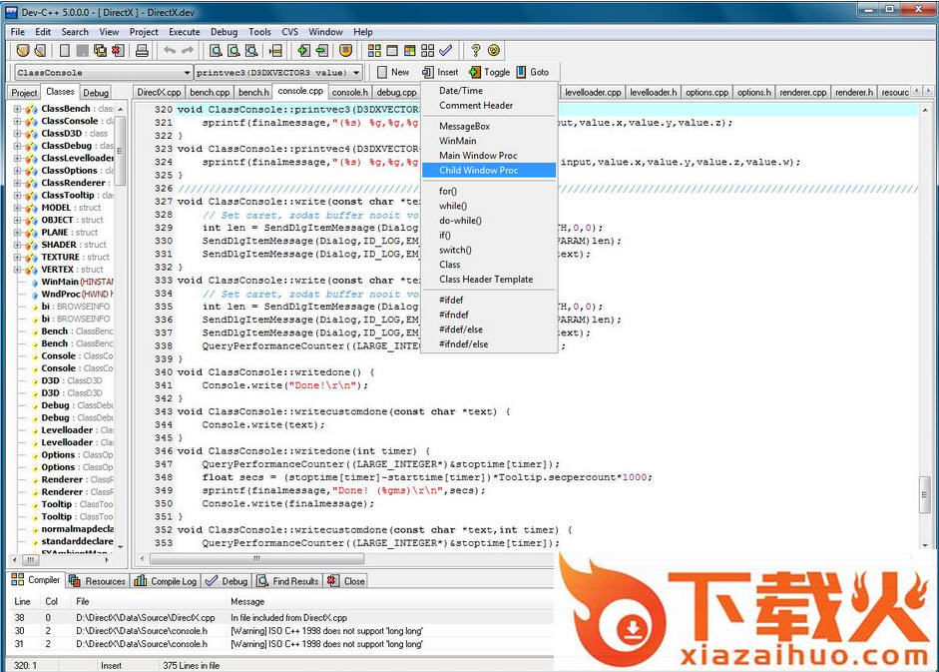Switch to the Project sidebar tab
This screenshot has height=672, width=939.
click(x=24, y=92)
